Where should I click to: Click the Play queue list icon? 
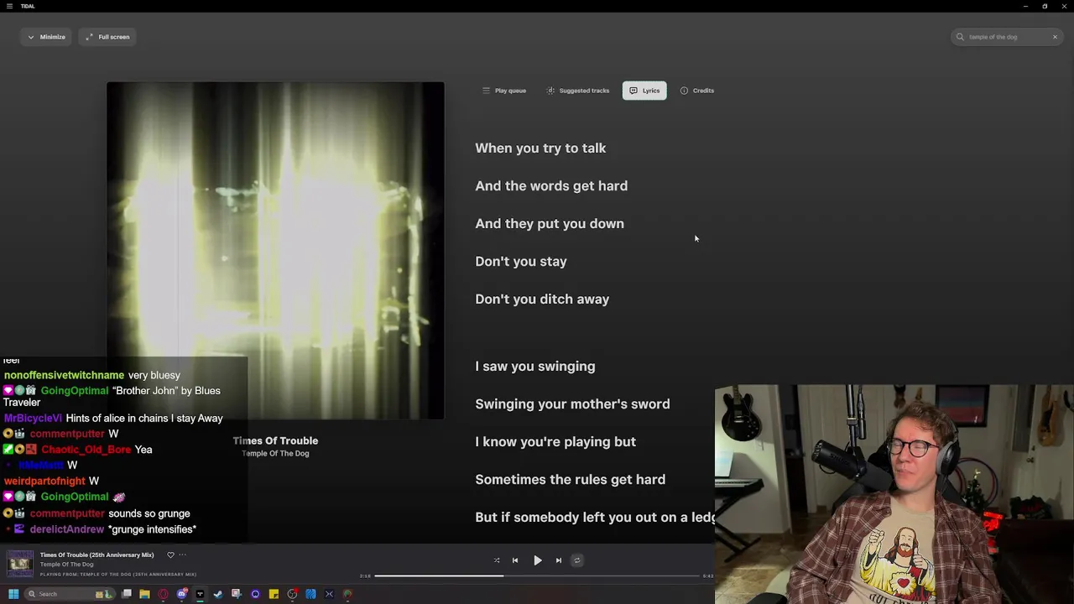point(486,91)
